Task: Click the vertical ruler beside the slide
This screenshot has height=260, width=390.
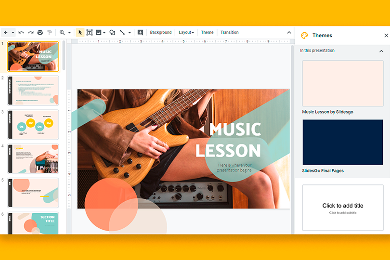Action: point(69,149)
